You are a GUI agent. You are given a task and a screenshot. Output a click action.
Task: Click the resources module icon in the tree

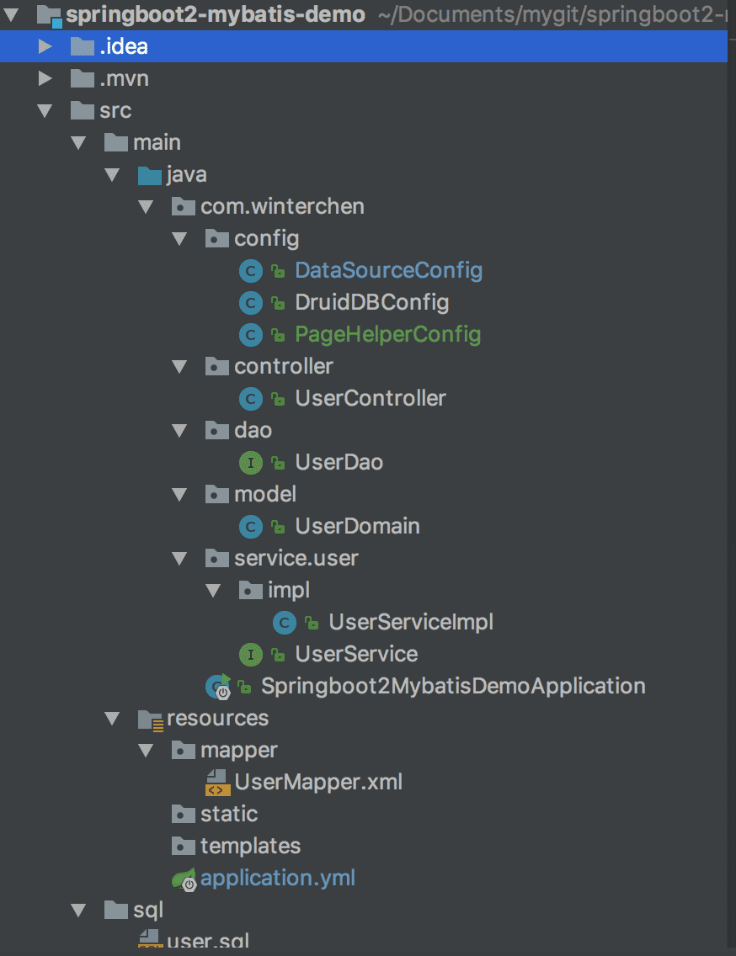(x=149, y=718)
